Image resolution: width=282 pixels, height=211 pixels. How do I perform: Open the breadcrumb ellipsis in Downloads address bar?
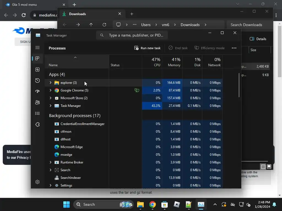pos(134,25)
